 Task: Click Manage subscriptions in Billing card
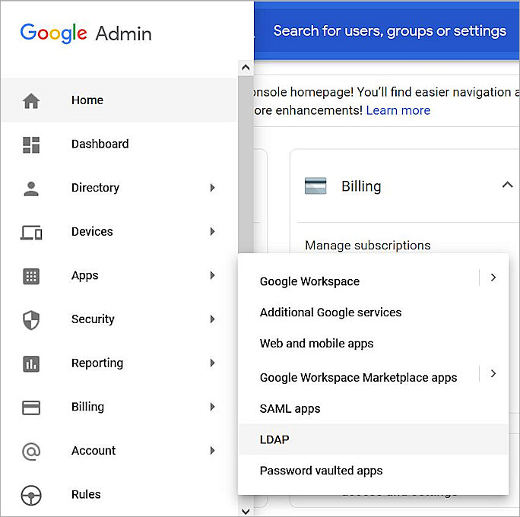tap(367, 245)
